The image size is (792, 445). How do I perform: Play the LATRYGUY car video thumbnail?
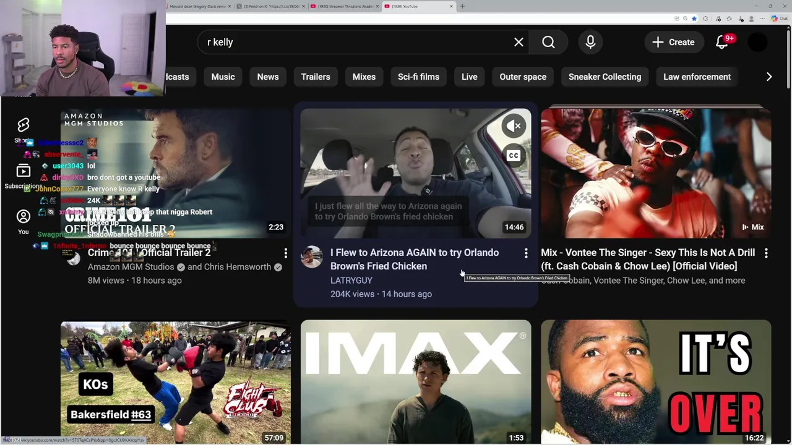point(416,174)
